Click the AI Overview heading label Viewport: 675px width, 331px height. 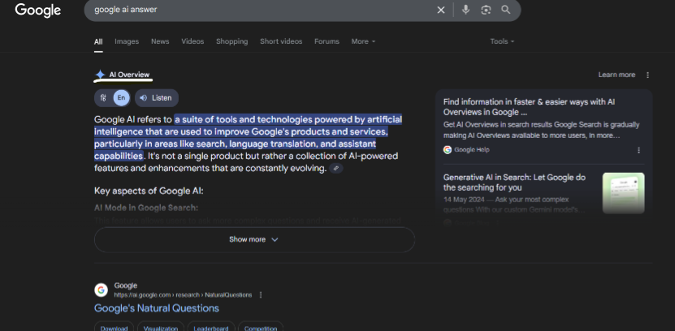click(x=129, y=75)
